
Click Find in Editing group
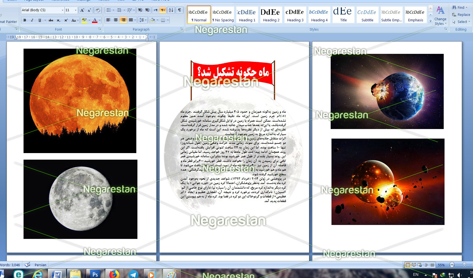(460, 7)
